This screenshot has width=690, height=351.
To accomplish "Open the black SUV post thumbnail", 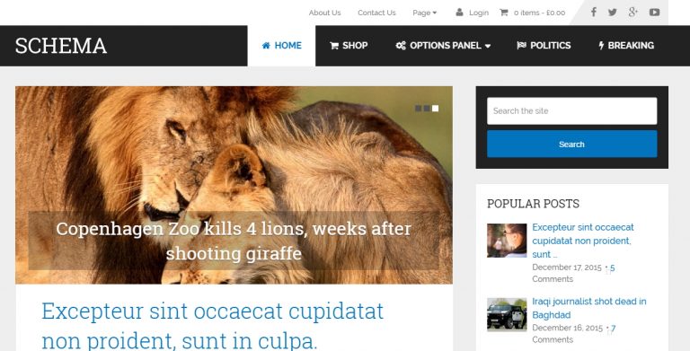I will pos(507,314).
